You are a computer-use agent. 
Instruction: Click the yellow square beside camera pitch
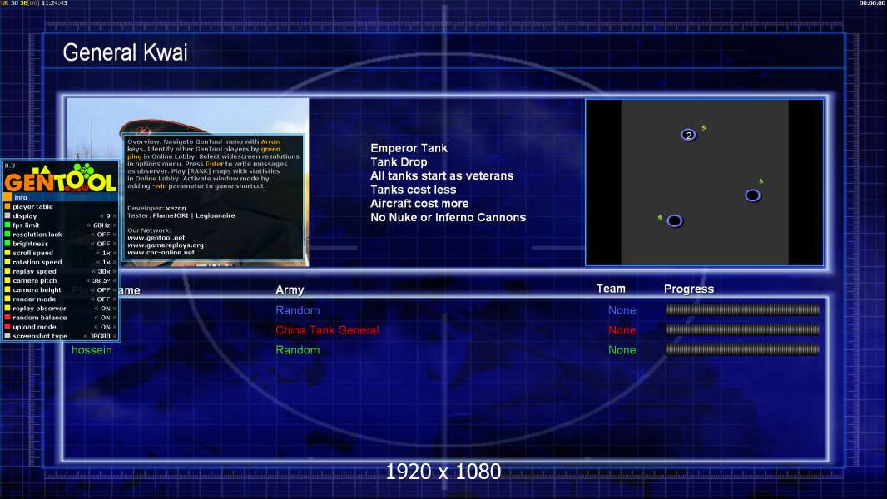click(x=7, y=280)
